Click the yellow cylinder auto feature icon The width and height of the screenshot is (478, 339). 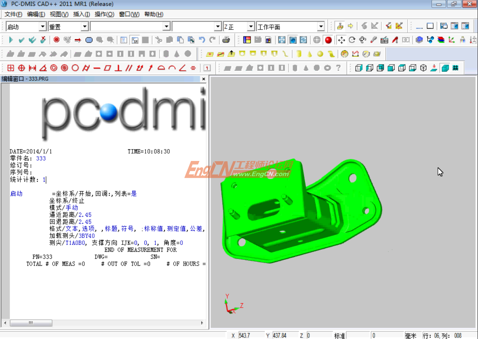point(299,54)
